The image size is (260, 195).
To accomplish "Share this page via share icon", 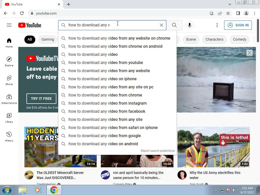I will click(x=220, y=13).
